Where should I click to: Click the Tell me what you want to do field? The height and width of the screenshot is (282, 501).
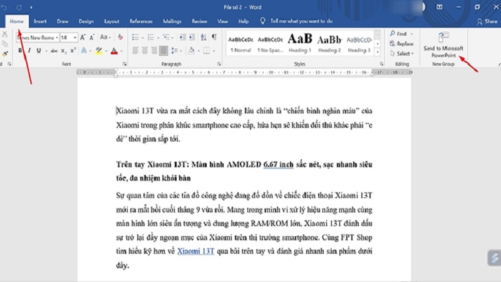pyautogui.click(x=301, y=21)
